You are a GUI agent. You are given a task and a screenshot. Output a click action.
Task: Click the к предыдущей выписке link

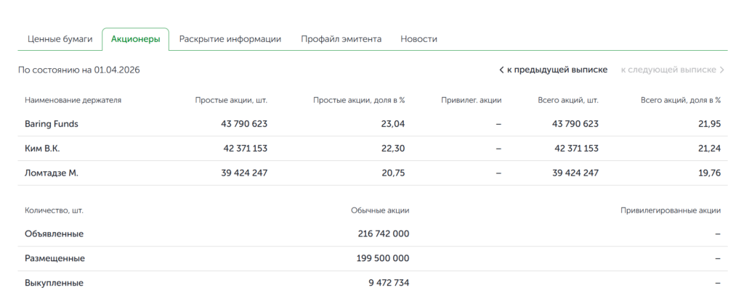557,70
